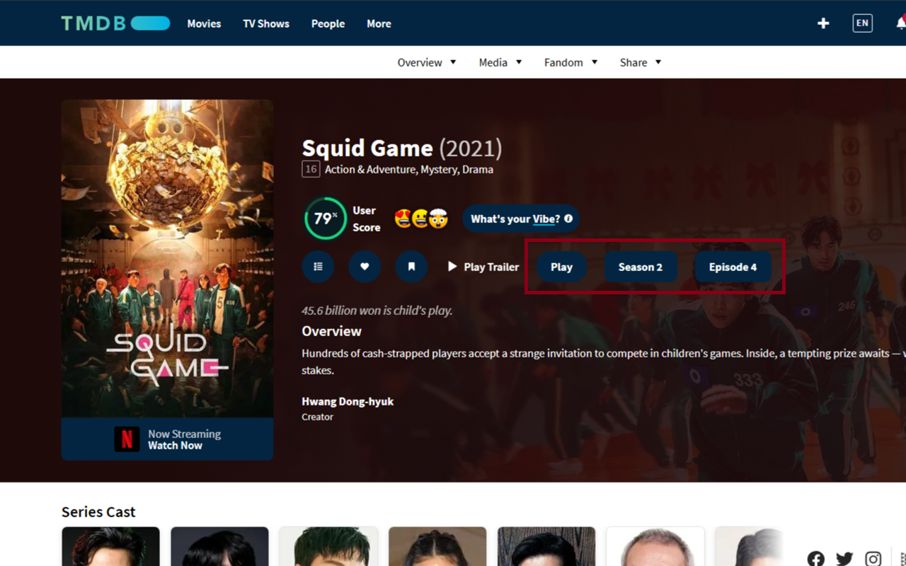Screen dimensions: 906x566
Task: Click the Play Trailer triangle icon
Action: click(452, 267)
